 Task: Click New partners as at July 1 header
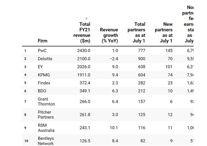tap(163, 33)
